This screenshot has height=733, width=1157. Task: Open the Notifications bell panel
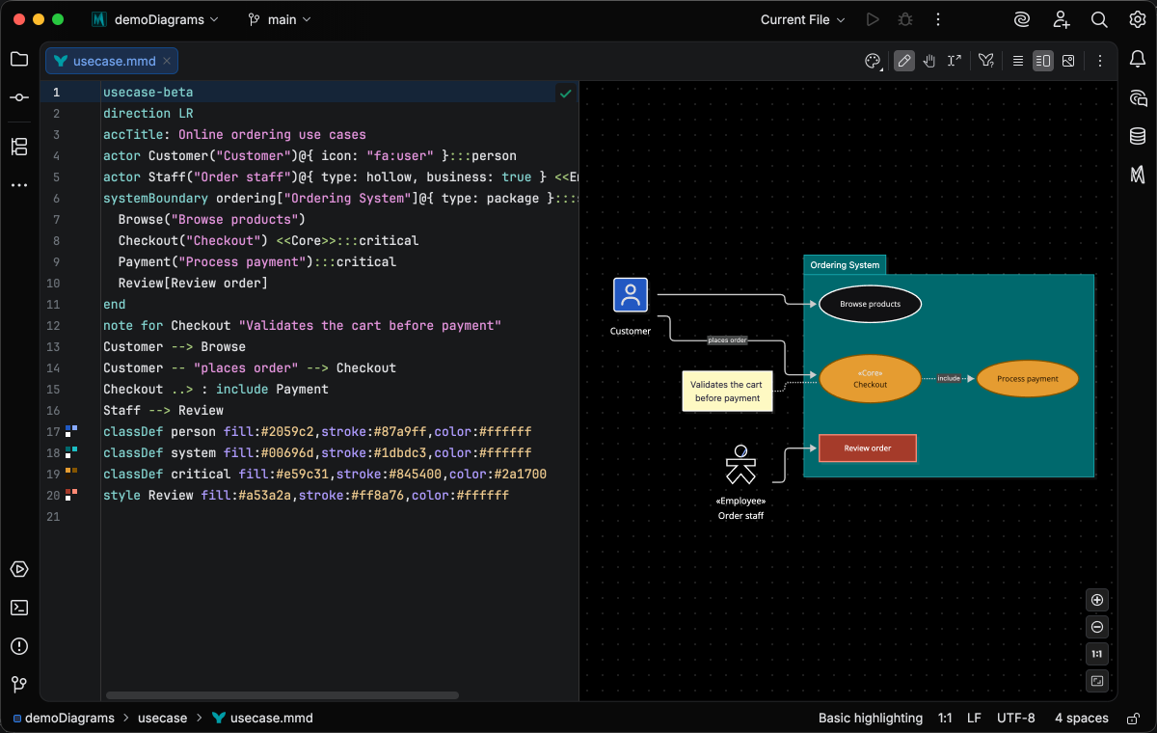point(1138,59)
